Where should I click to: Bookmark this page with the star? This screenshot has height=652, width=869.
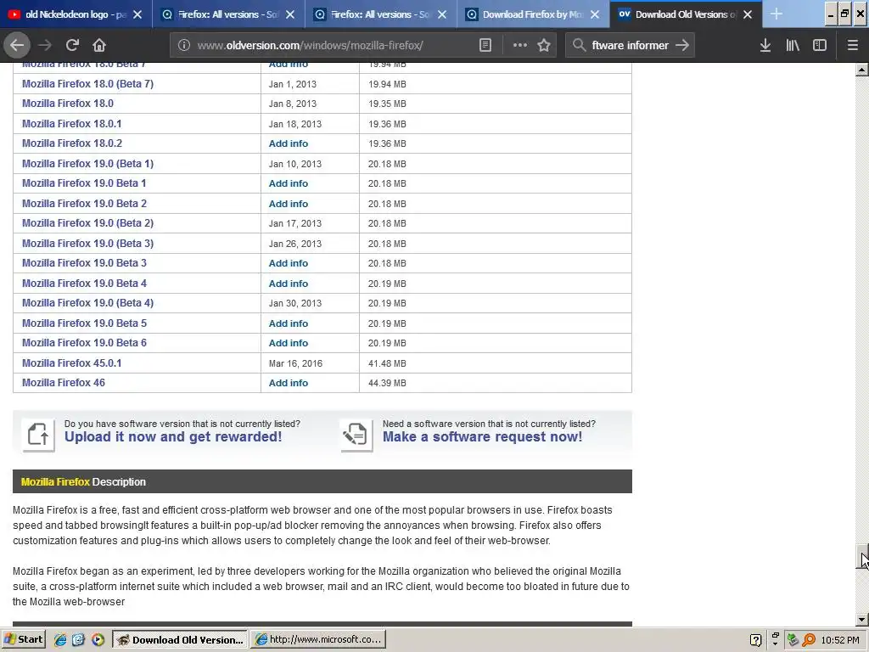click(x=544, y=46)
